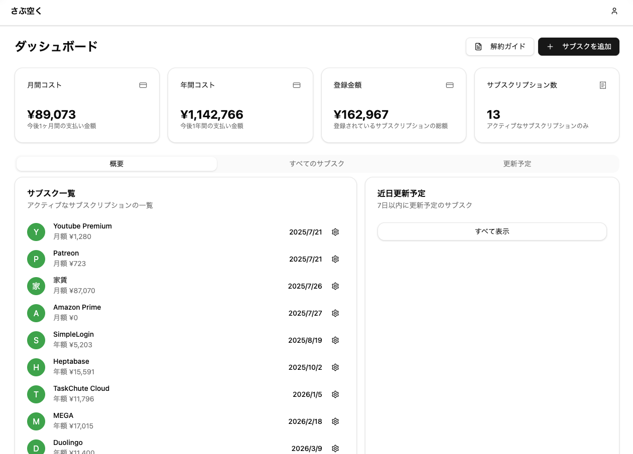Image resolution: width=633 pixels, height=454 pixels.
Task: Click the 近日更新予定 heading
Action: [x=402, y=193]
